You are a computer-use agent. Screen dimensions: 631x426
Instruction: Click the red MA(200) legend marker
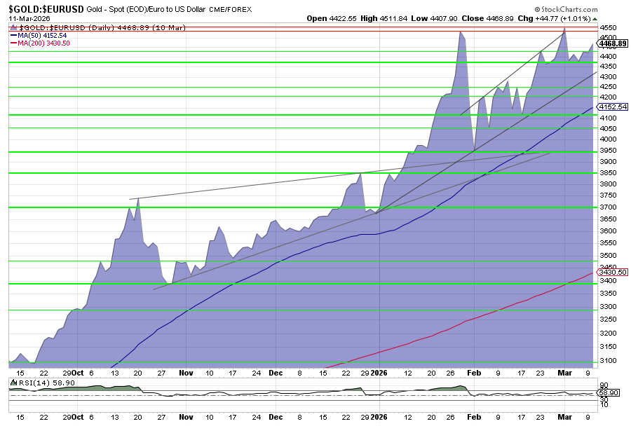(x=14, y=43)
